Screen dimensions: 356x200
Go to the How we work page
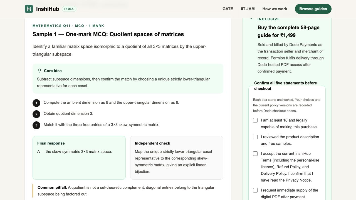(x=275, y=9)
